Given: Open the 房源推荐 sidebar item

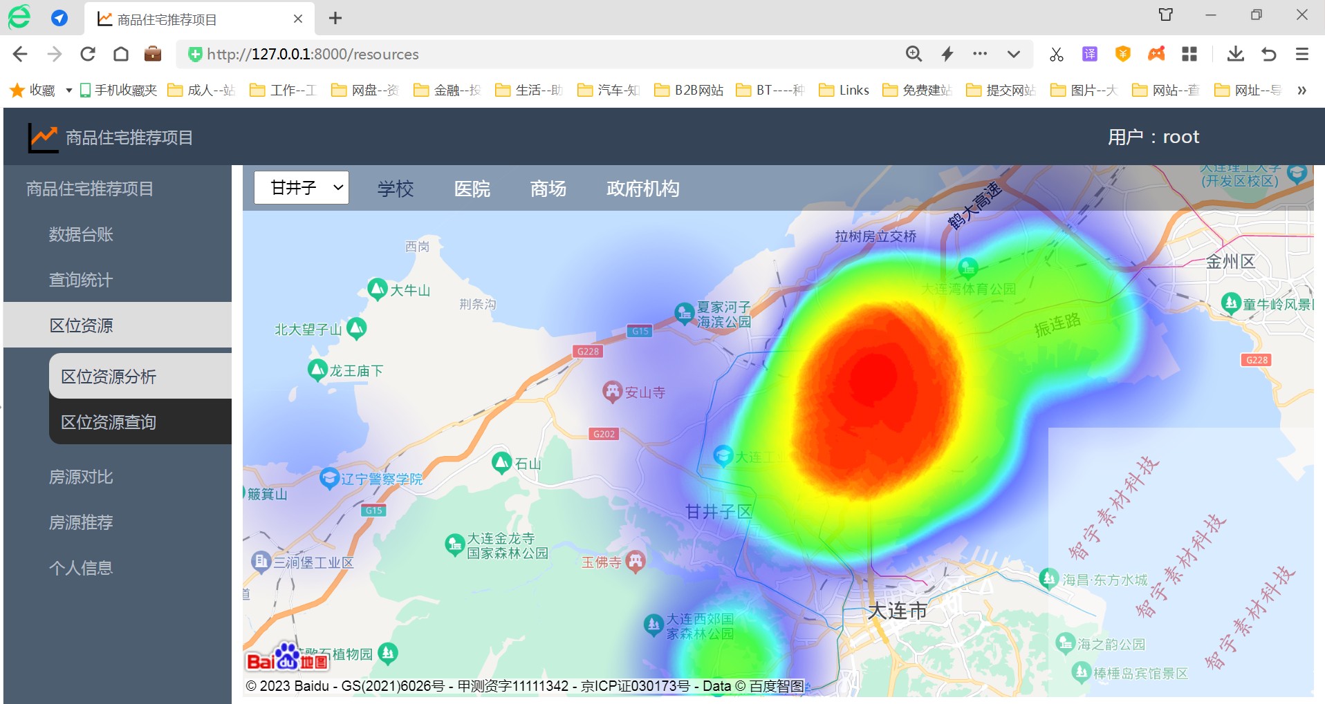Looking at the screenshot, I should pyautogui.click(x=81, y=522).
